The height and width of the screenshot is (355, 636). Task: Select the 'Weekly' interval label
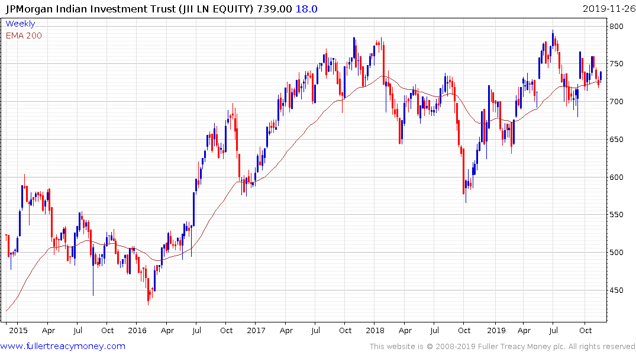point(20,24)
